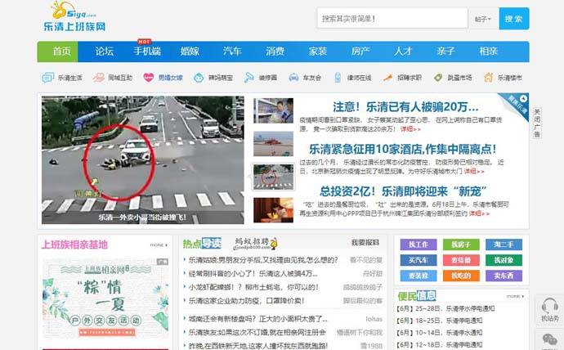
Task: Open post 经常刷抖音的小心了
Action: pos(253,274)
